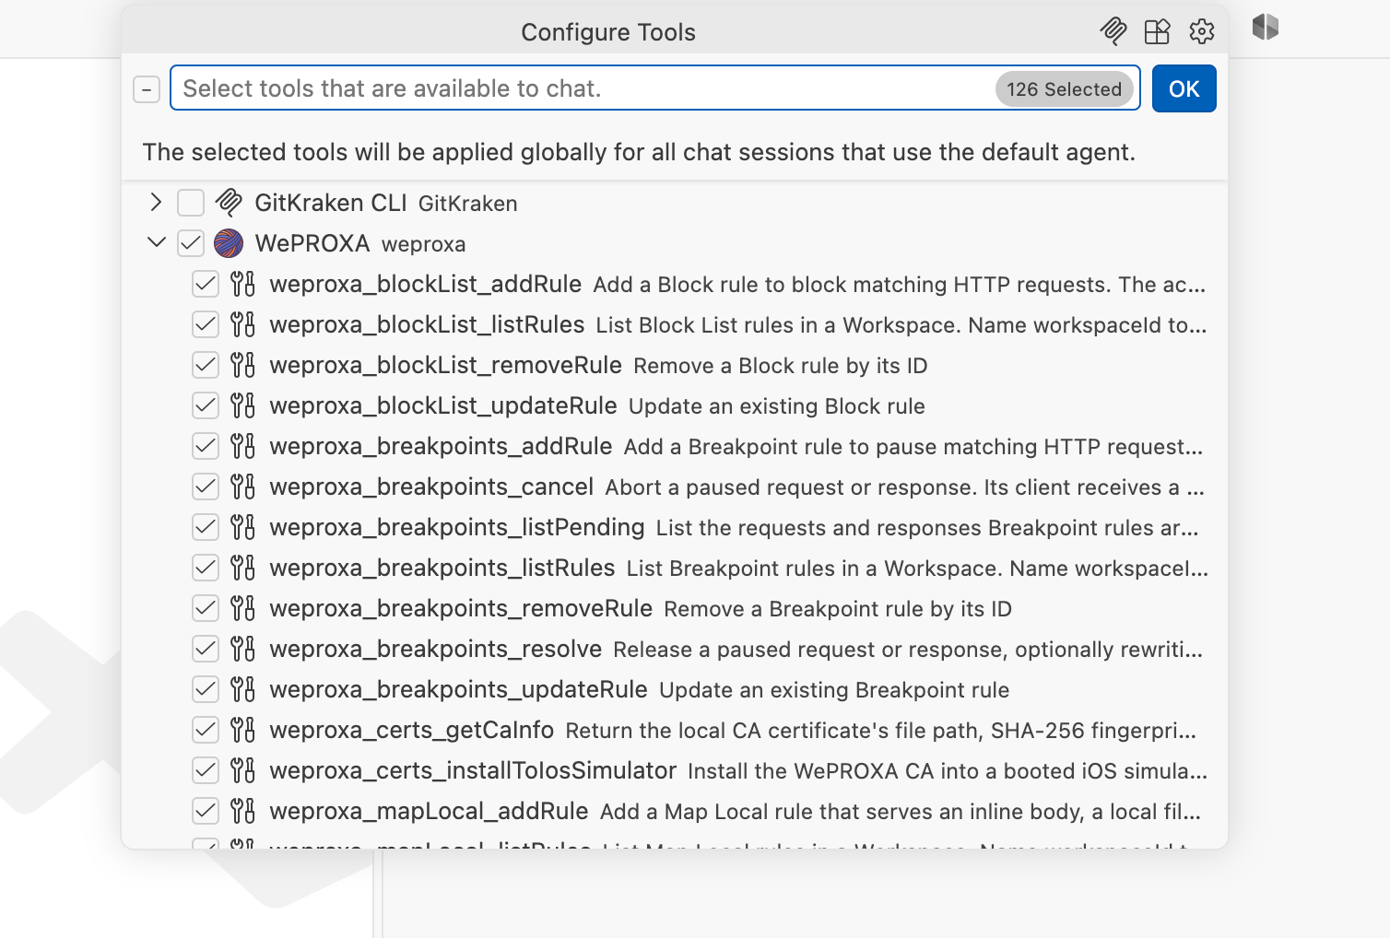Toggle weproxa_certs_getCaInfo checkbox
This screenshot has width=1390, height=938.
point(206,730)
